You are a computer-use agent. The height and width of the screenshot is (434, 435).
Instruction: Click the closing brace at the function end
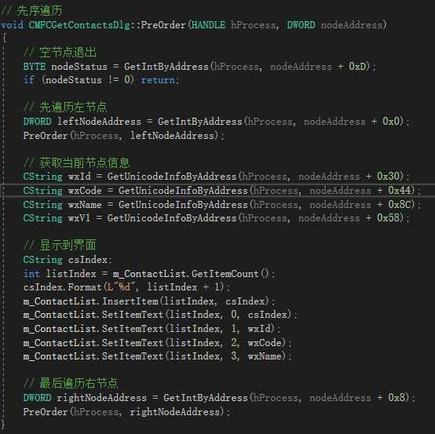[3, 425]
